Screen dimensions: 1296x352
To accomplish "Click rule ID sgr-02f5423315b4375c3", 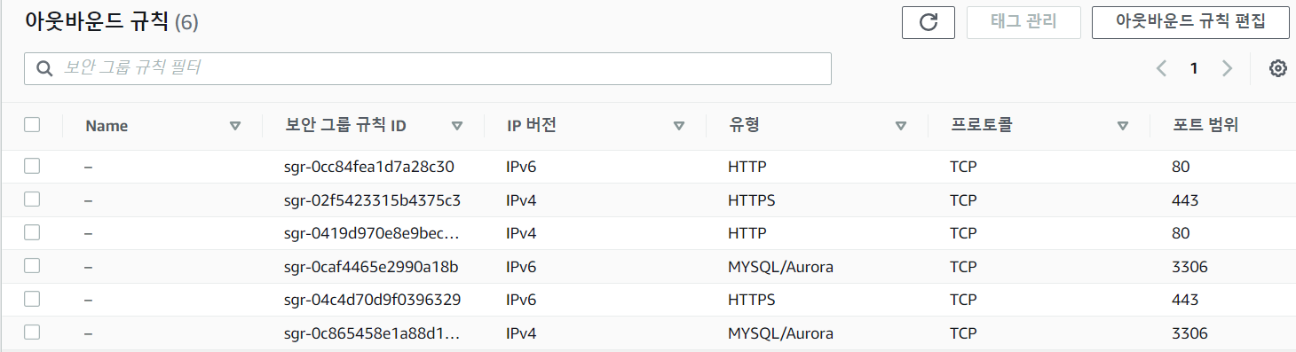I will coord(372,200).
